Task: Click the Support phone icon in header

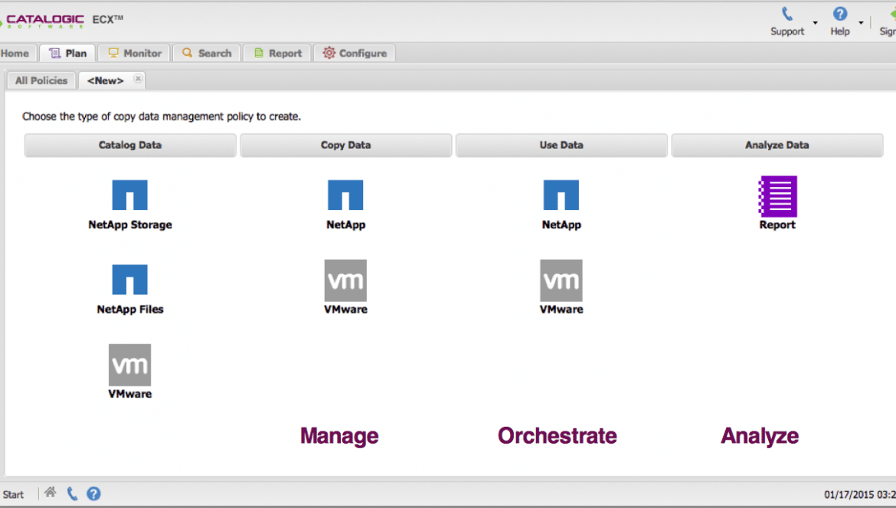Action: 787,14
